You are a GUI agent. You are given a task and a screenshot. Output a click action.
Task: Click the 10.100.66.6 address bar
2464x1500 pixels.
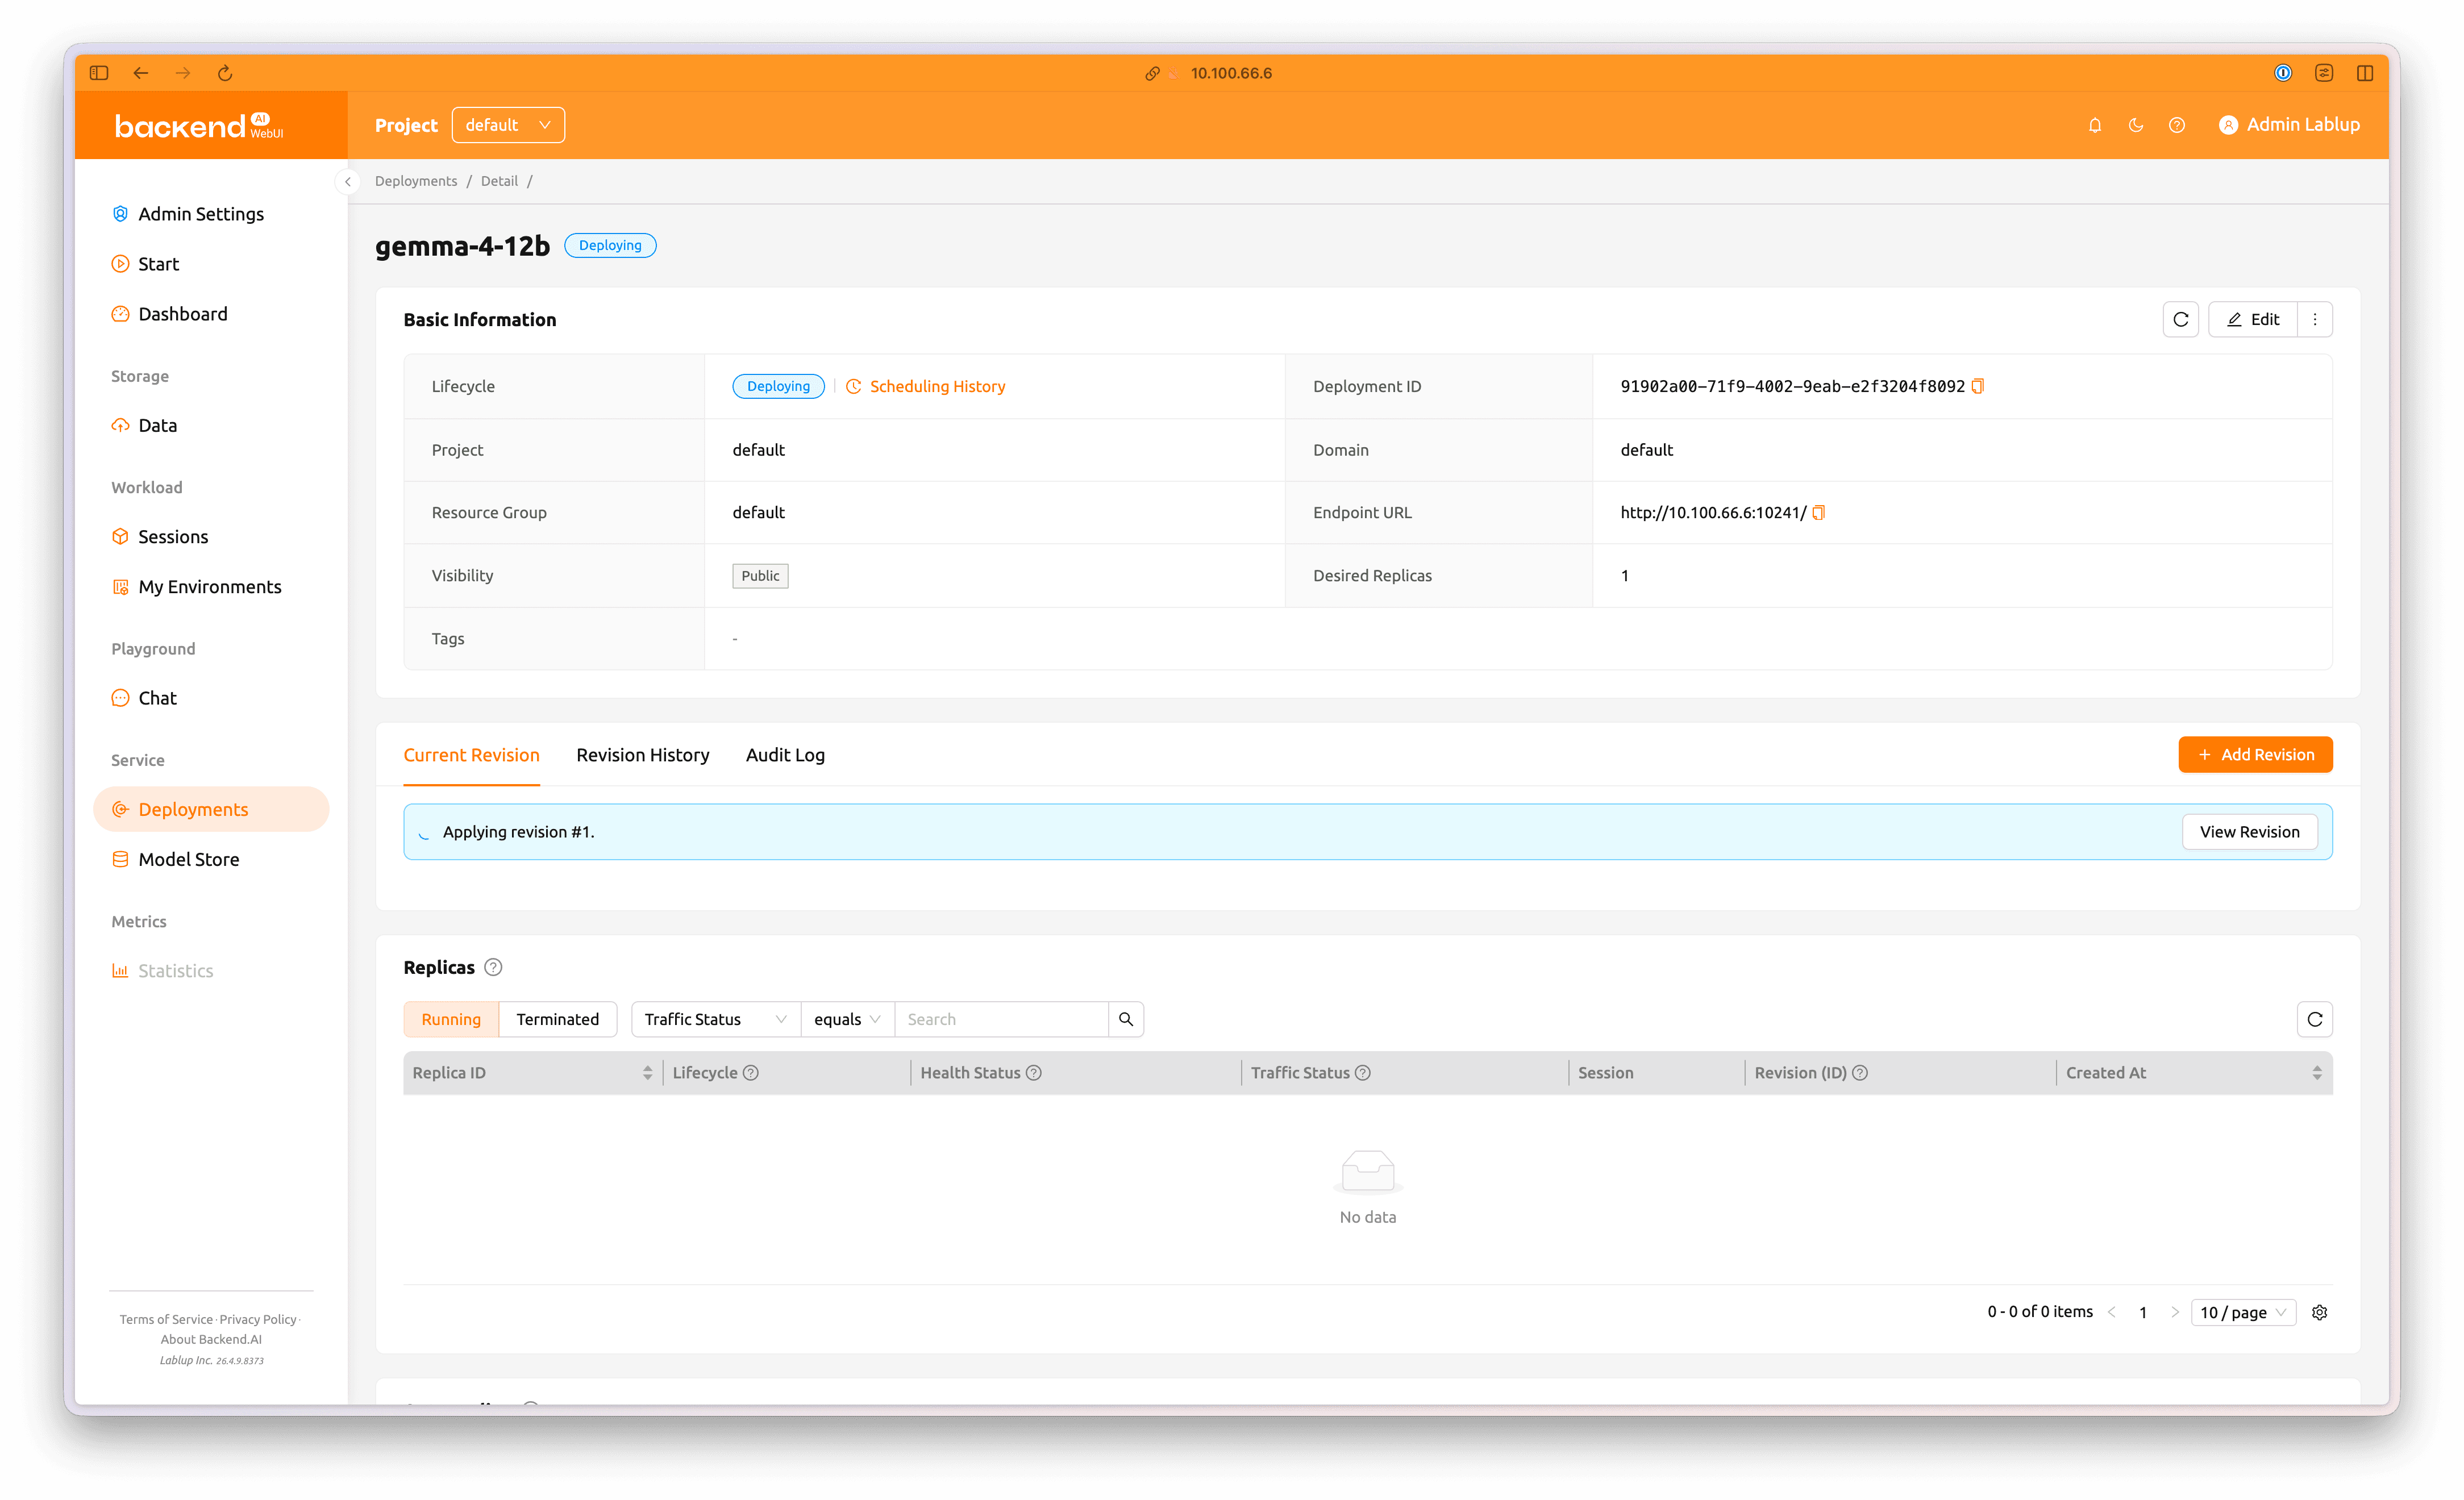[x=1231, y=73]
